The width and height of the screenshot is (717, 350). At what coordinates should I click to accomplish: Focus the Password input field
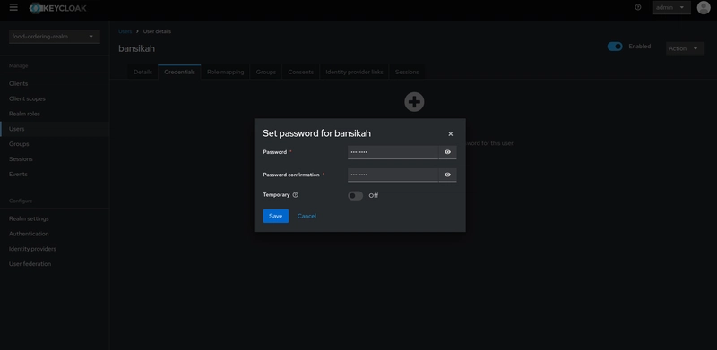pos(393,152)
